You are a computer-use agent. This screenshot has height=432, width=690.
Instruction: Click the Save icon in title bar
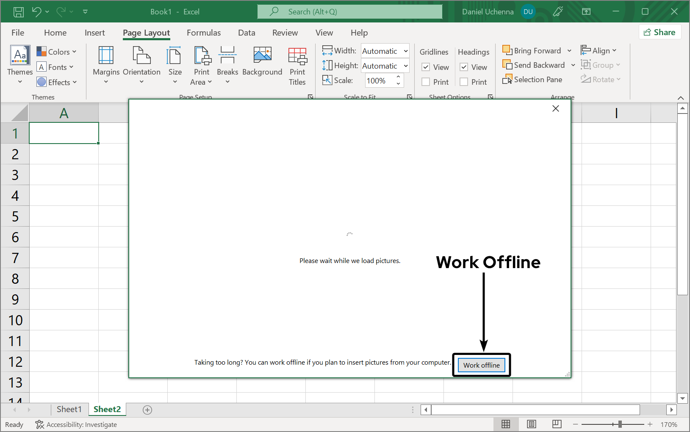19,12
